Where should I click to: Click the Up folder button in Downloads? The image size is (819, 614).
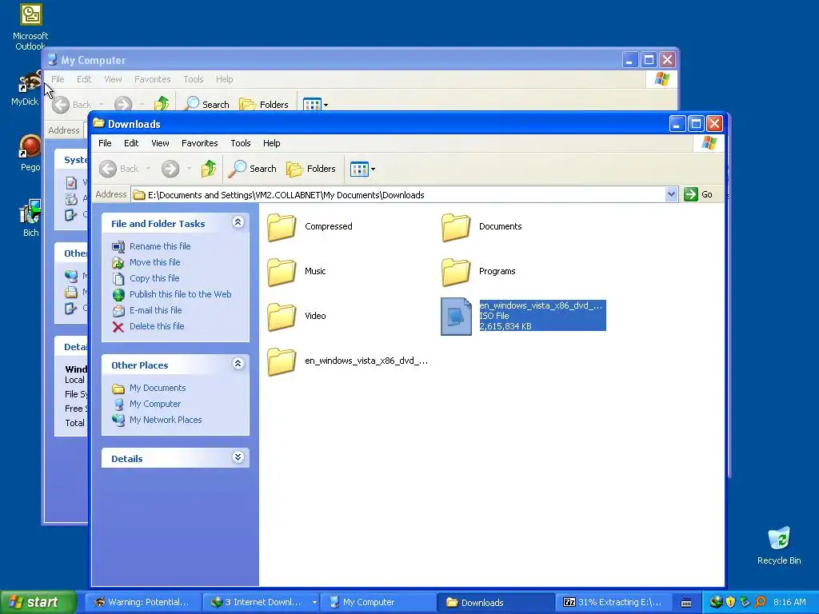pos(209,169)
